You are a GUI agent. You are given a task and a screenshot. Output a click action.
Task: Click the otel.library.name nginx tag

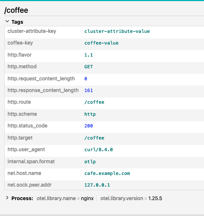pyautogui.click(x=65, y=198)
